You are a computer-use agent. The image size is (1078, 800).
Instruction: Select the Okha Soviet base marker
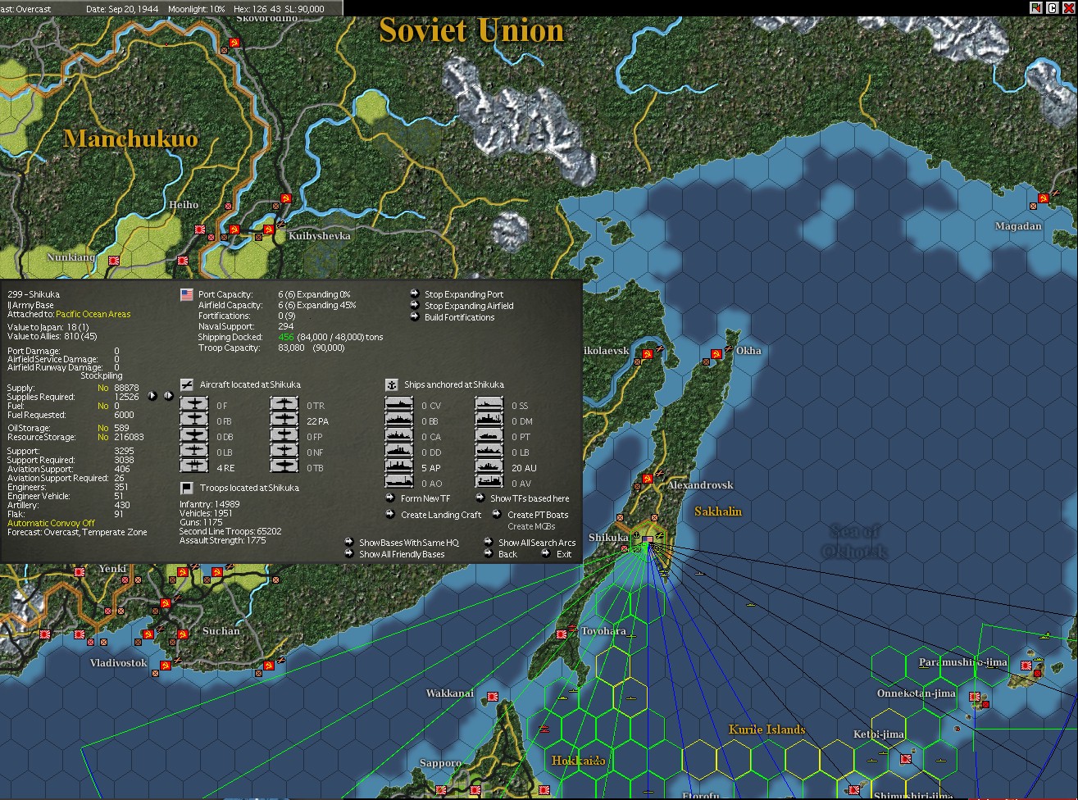[x=716, y=353]
